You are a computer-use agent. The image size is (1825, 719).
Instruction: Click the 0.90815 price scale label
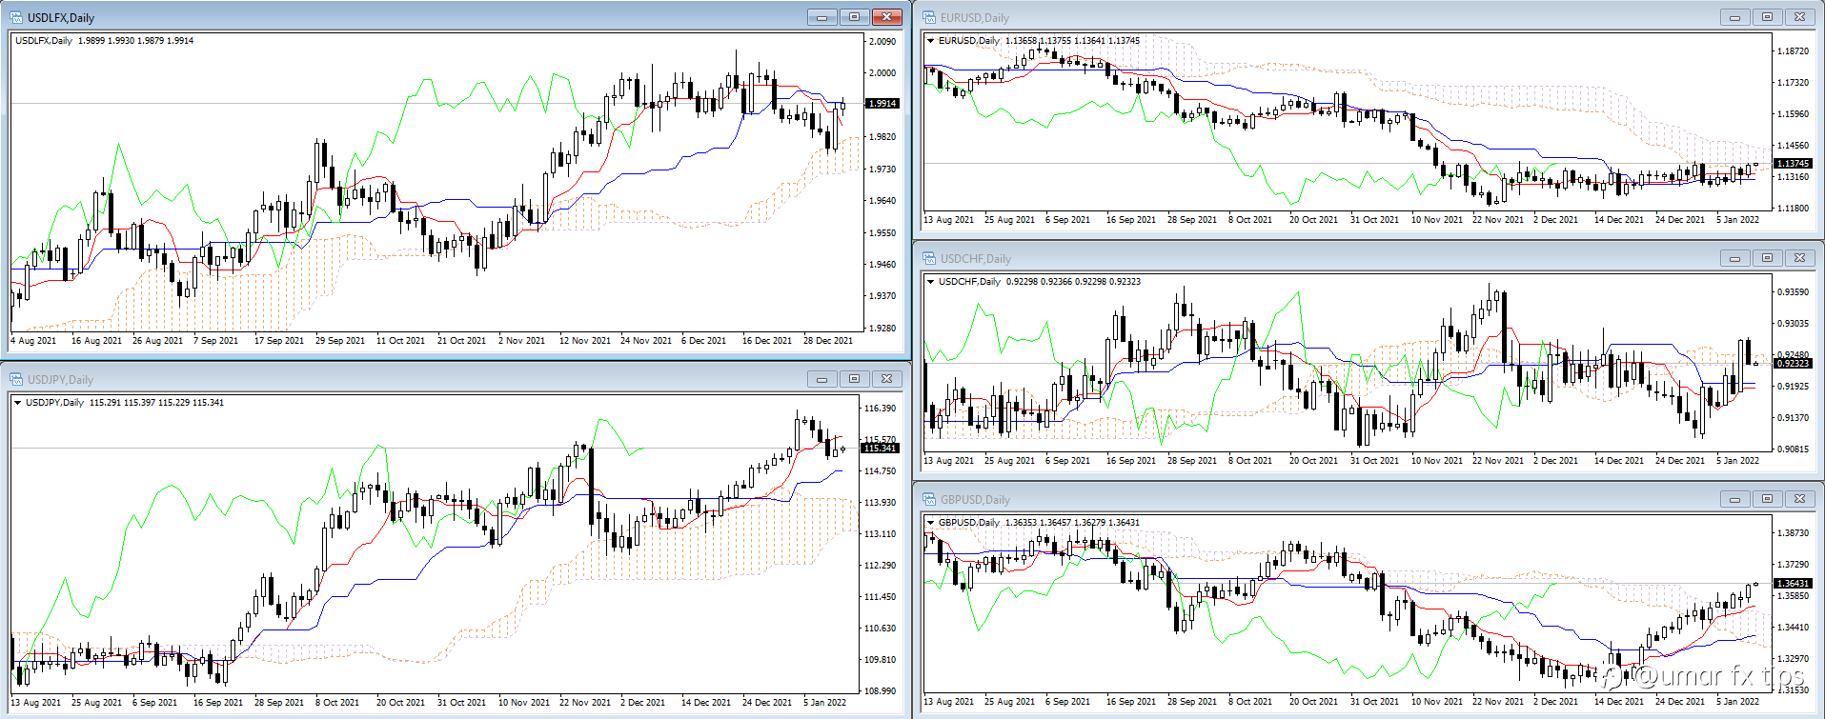[x=1794, y=449]
